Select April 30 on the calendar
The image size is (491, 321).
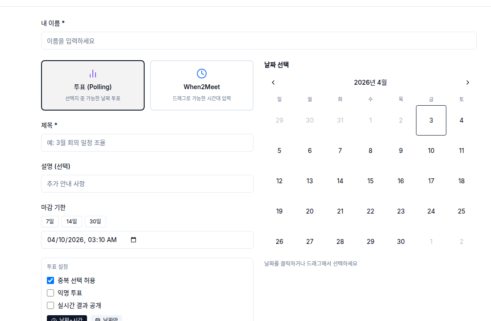click(400, 241)
